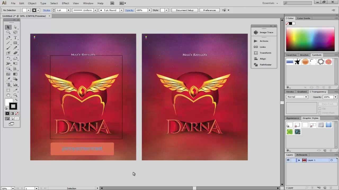Switch to the Artboards tab
This screenshot has width=339, height=190.
[x=302, y=155]
